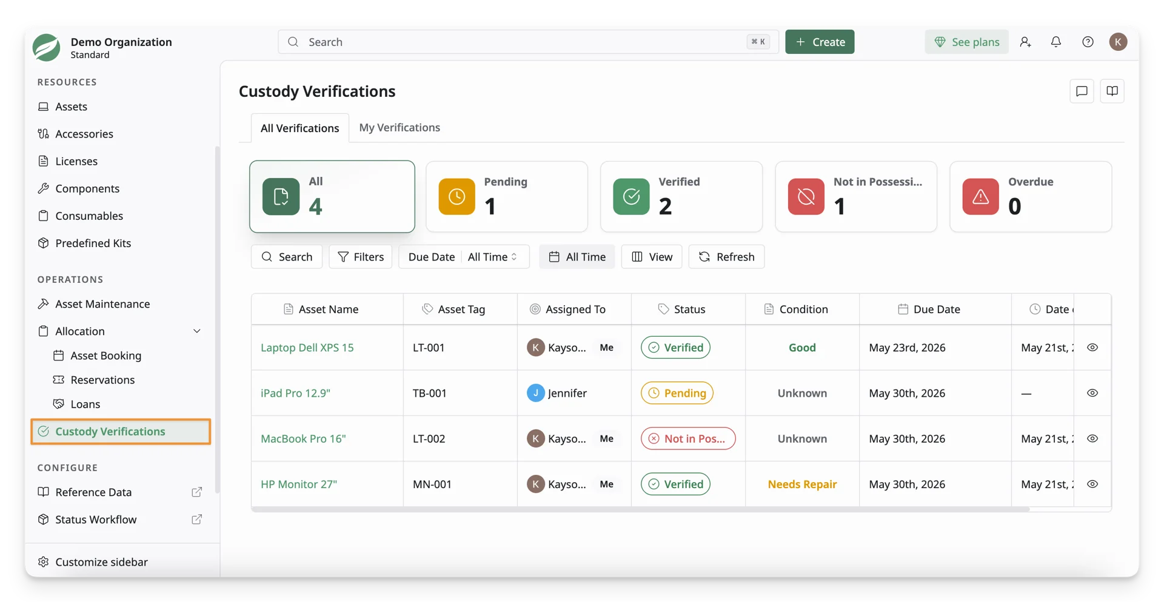
Task: Click the help question mark icon
Action: pyautogui.click(x=1088, y=42)
